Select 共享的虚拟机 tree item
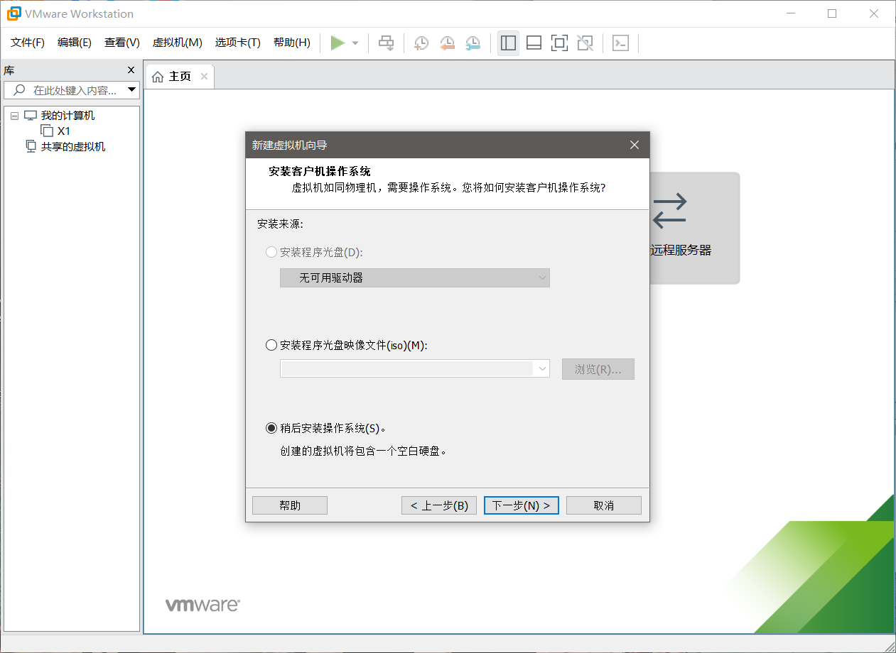The width and height of the screenshot is (896, 653). [x=73, y=147]
